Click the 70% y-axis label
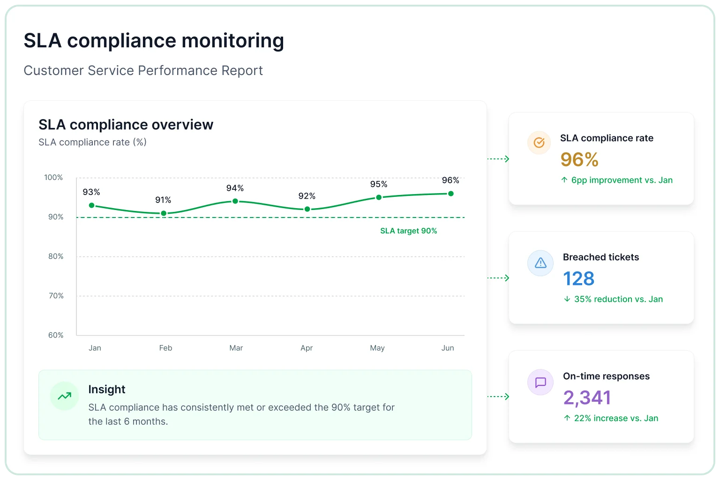This screenshot has height=480, width=720. point(56,296)
